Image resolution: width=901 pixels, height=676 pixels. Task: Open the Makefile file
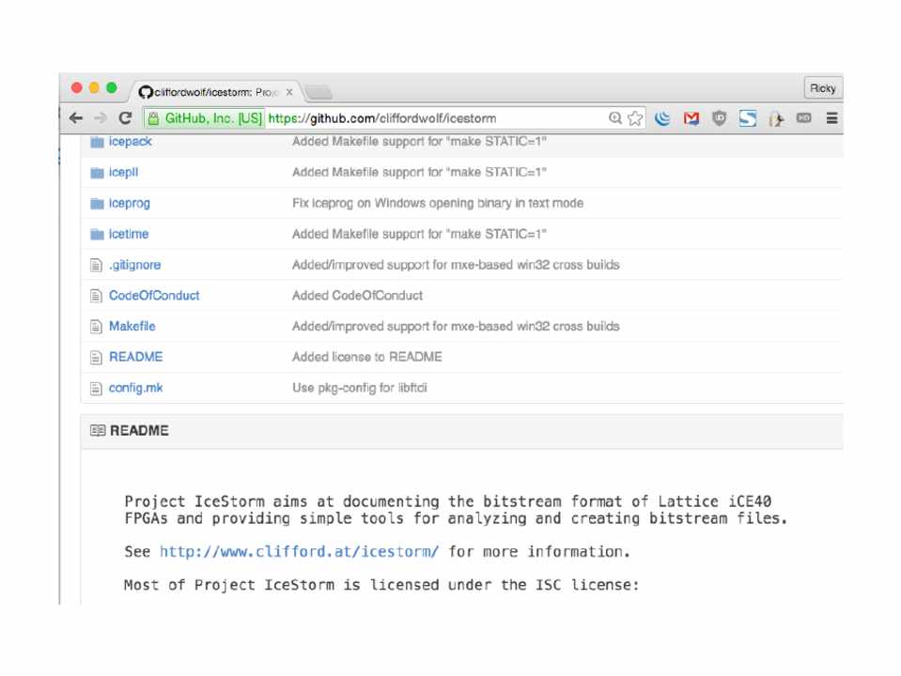point(132,327)
